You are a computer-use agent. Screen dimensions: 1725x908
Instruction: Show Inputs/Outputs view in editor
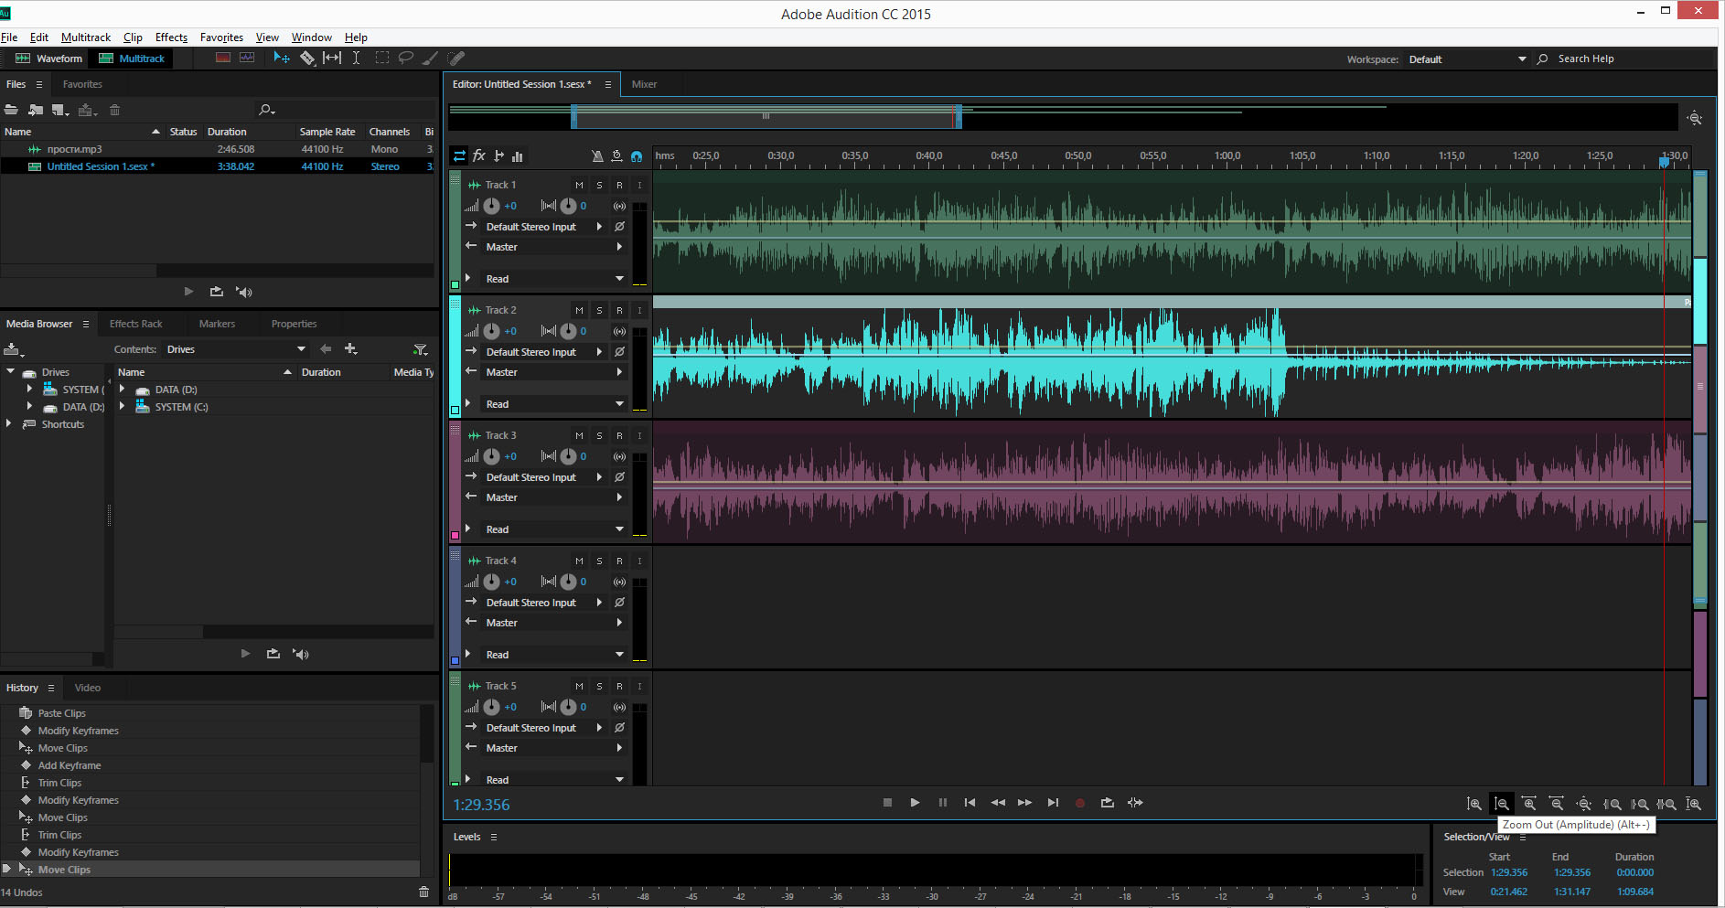459,156
